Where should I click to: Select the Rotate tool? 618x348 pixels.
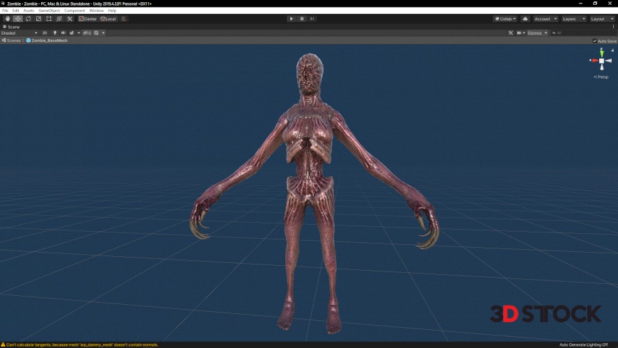[29, 19]
